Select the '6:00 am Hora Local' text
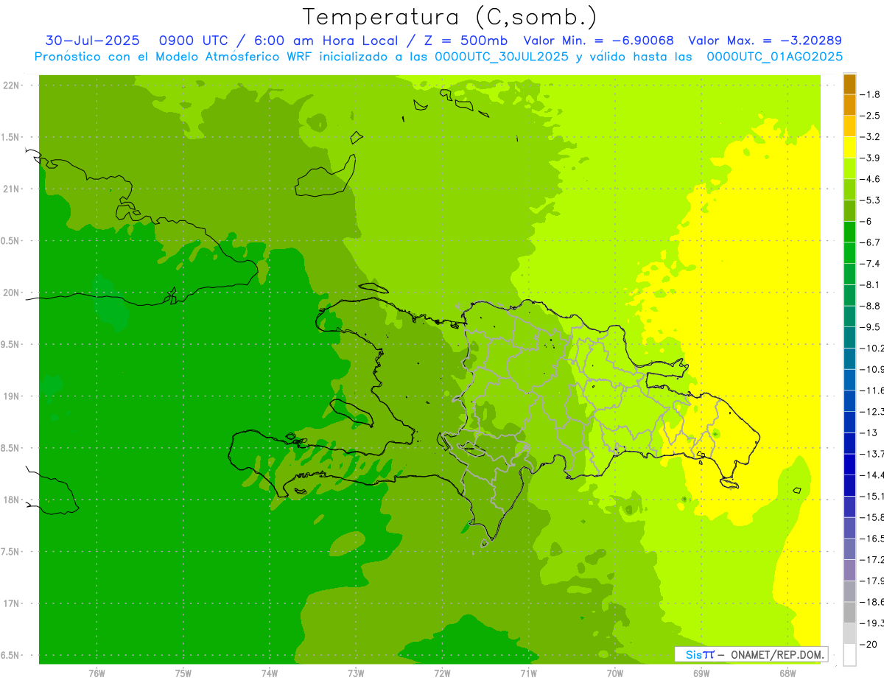884x683 pixels. pyautogui.click(x=329, y=41)
